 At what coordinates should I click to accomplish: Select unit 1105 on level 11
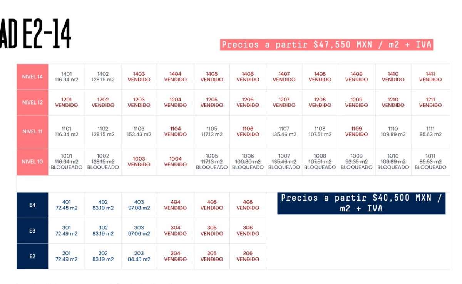point(212,131)
